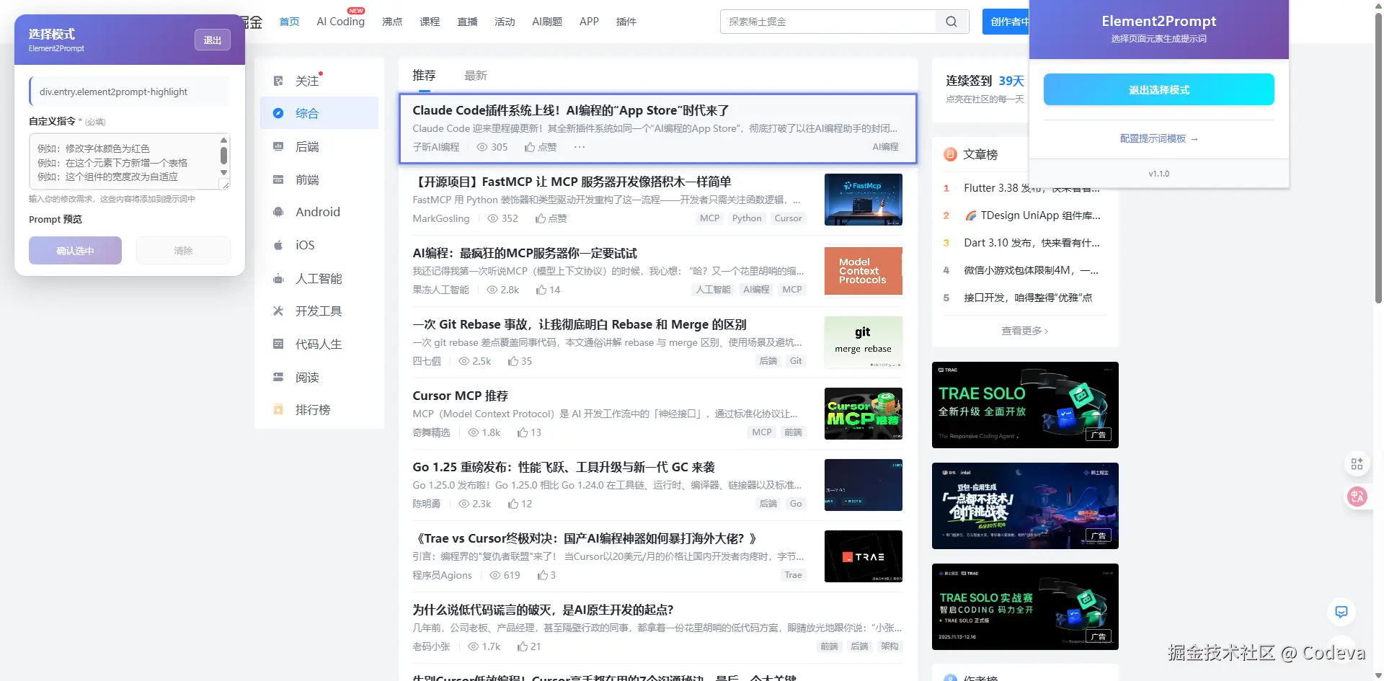Click the search magnifier icon
This screenshot has height=681, width=1384.
(x=950, y=22)
